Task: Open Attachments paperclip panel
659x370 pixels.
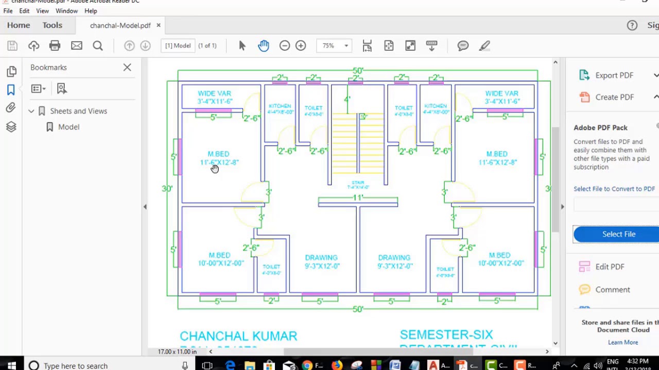Action: 11,108
